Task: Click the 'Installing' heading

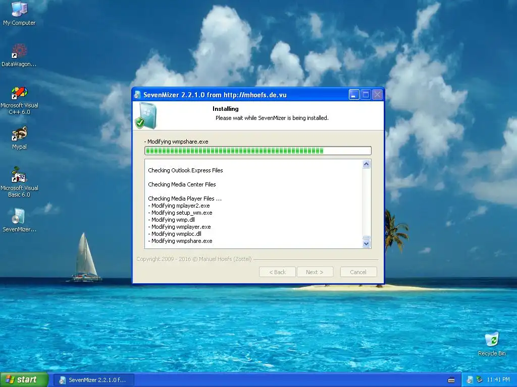Action: pos(226,109)
